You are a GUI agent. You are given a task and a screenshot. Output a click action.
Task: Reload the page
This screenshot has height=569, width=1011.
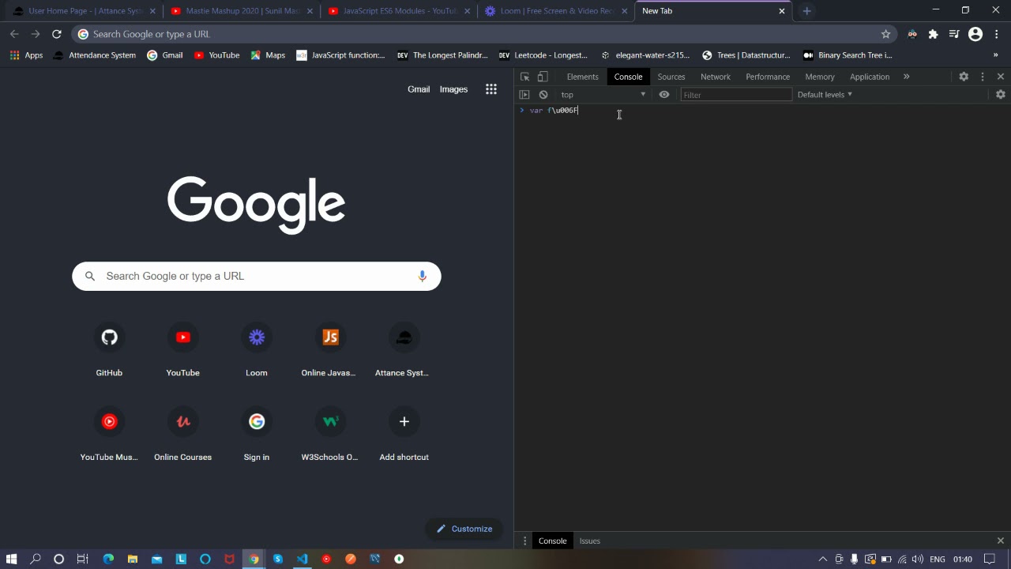pyautogui.click(x=57, y=34)
